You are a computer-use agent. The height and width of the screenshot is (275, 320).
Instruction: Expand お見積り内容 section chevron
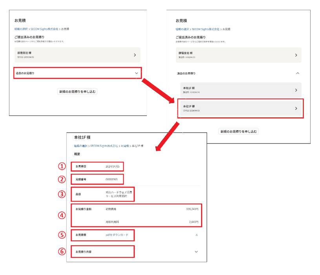(x=196, y=252)
